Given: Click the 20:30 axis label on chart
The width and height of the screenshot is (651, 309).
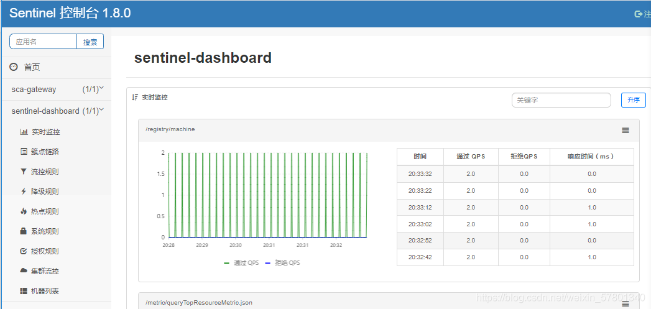Looking at the screenshot, I should click(236, 245).
